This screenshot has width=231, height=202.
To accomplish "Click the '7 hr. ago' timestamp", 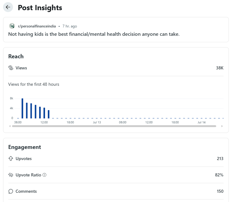I will pyautogui.click(x=70, y=26).
